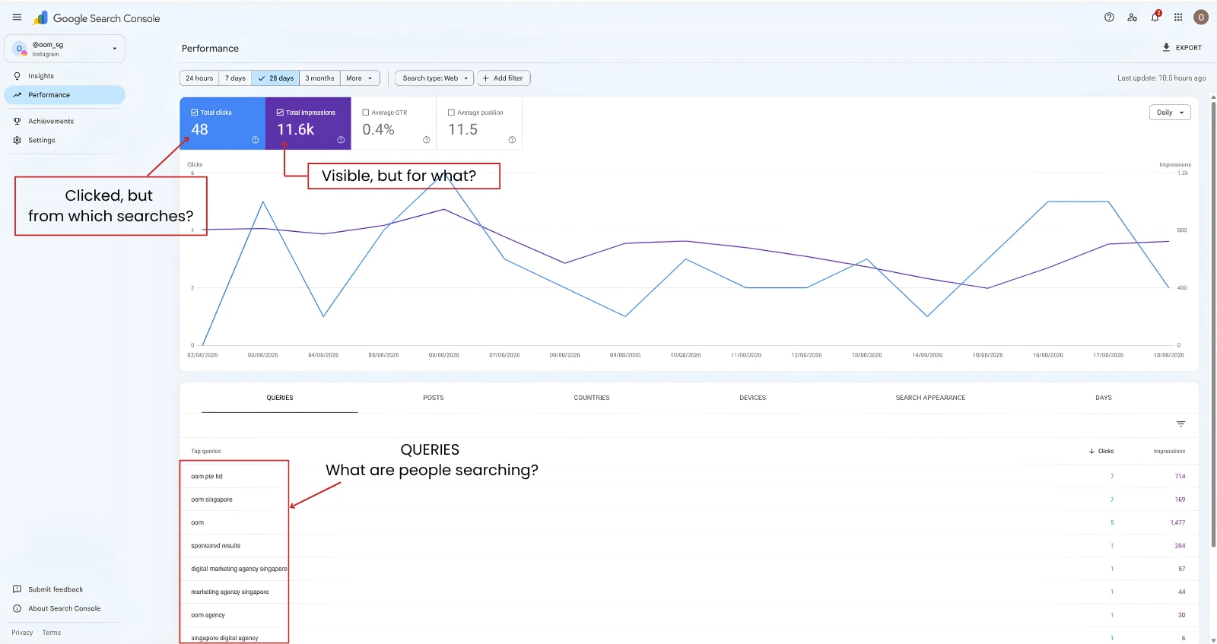The image size is (1217, 644).
Task: Open Insights in the sidebar
Action: point(65,76)
